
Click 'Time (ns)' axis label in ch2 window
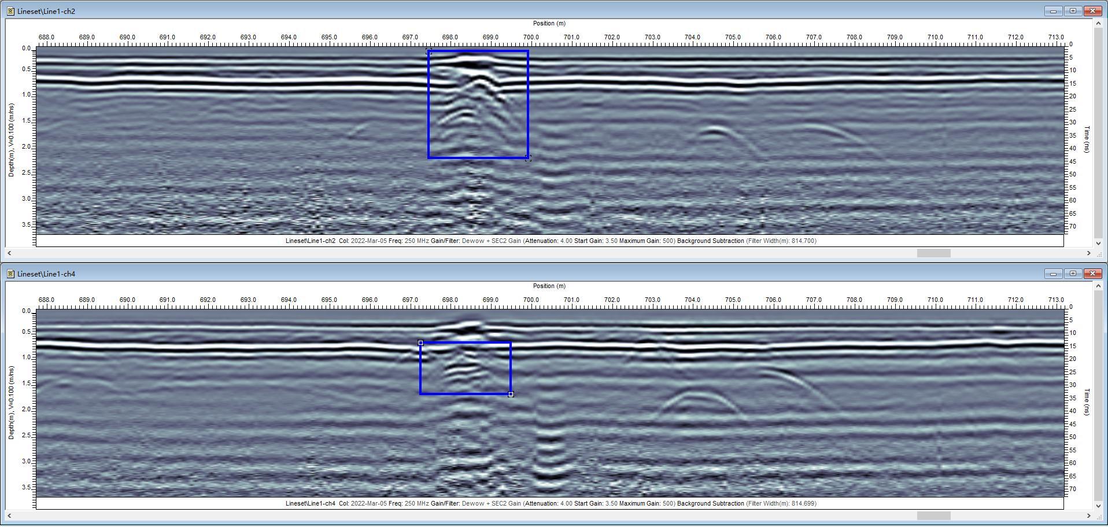tap(1087, 139)
